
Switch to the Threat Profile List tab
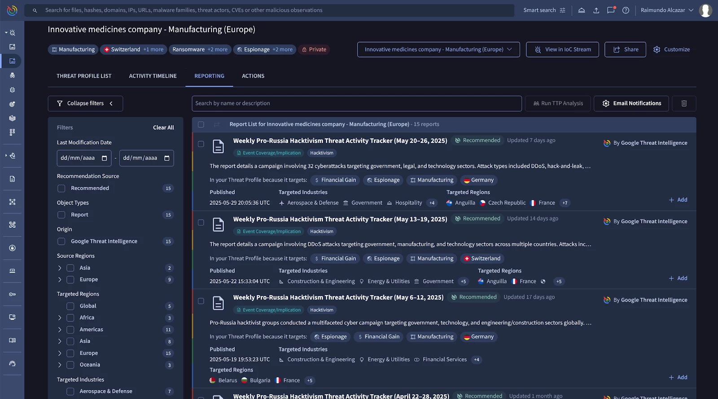(x=84, y=76)
